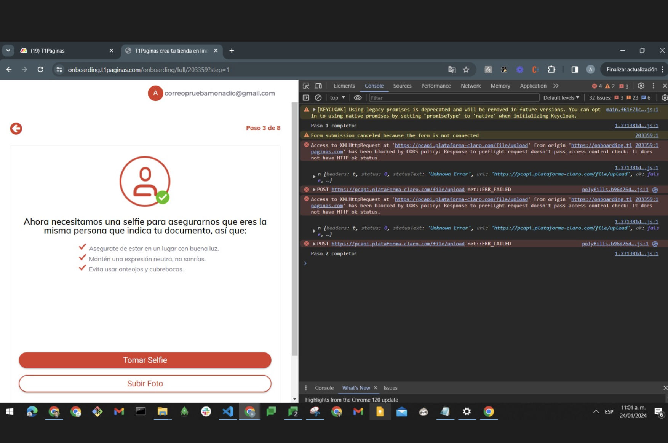The image size is (668, 443).
Task: Open DevTools settings gear
Action: pos(641,86)
